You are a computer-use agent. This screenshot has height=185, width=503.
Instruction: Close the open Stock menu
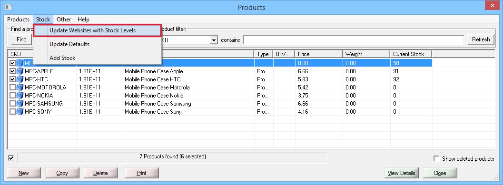[43, 19]
